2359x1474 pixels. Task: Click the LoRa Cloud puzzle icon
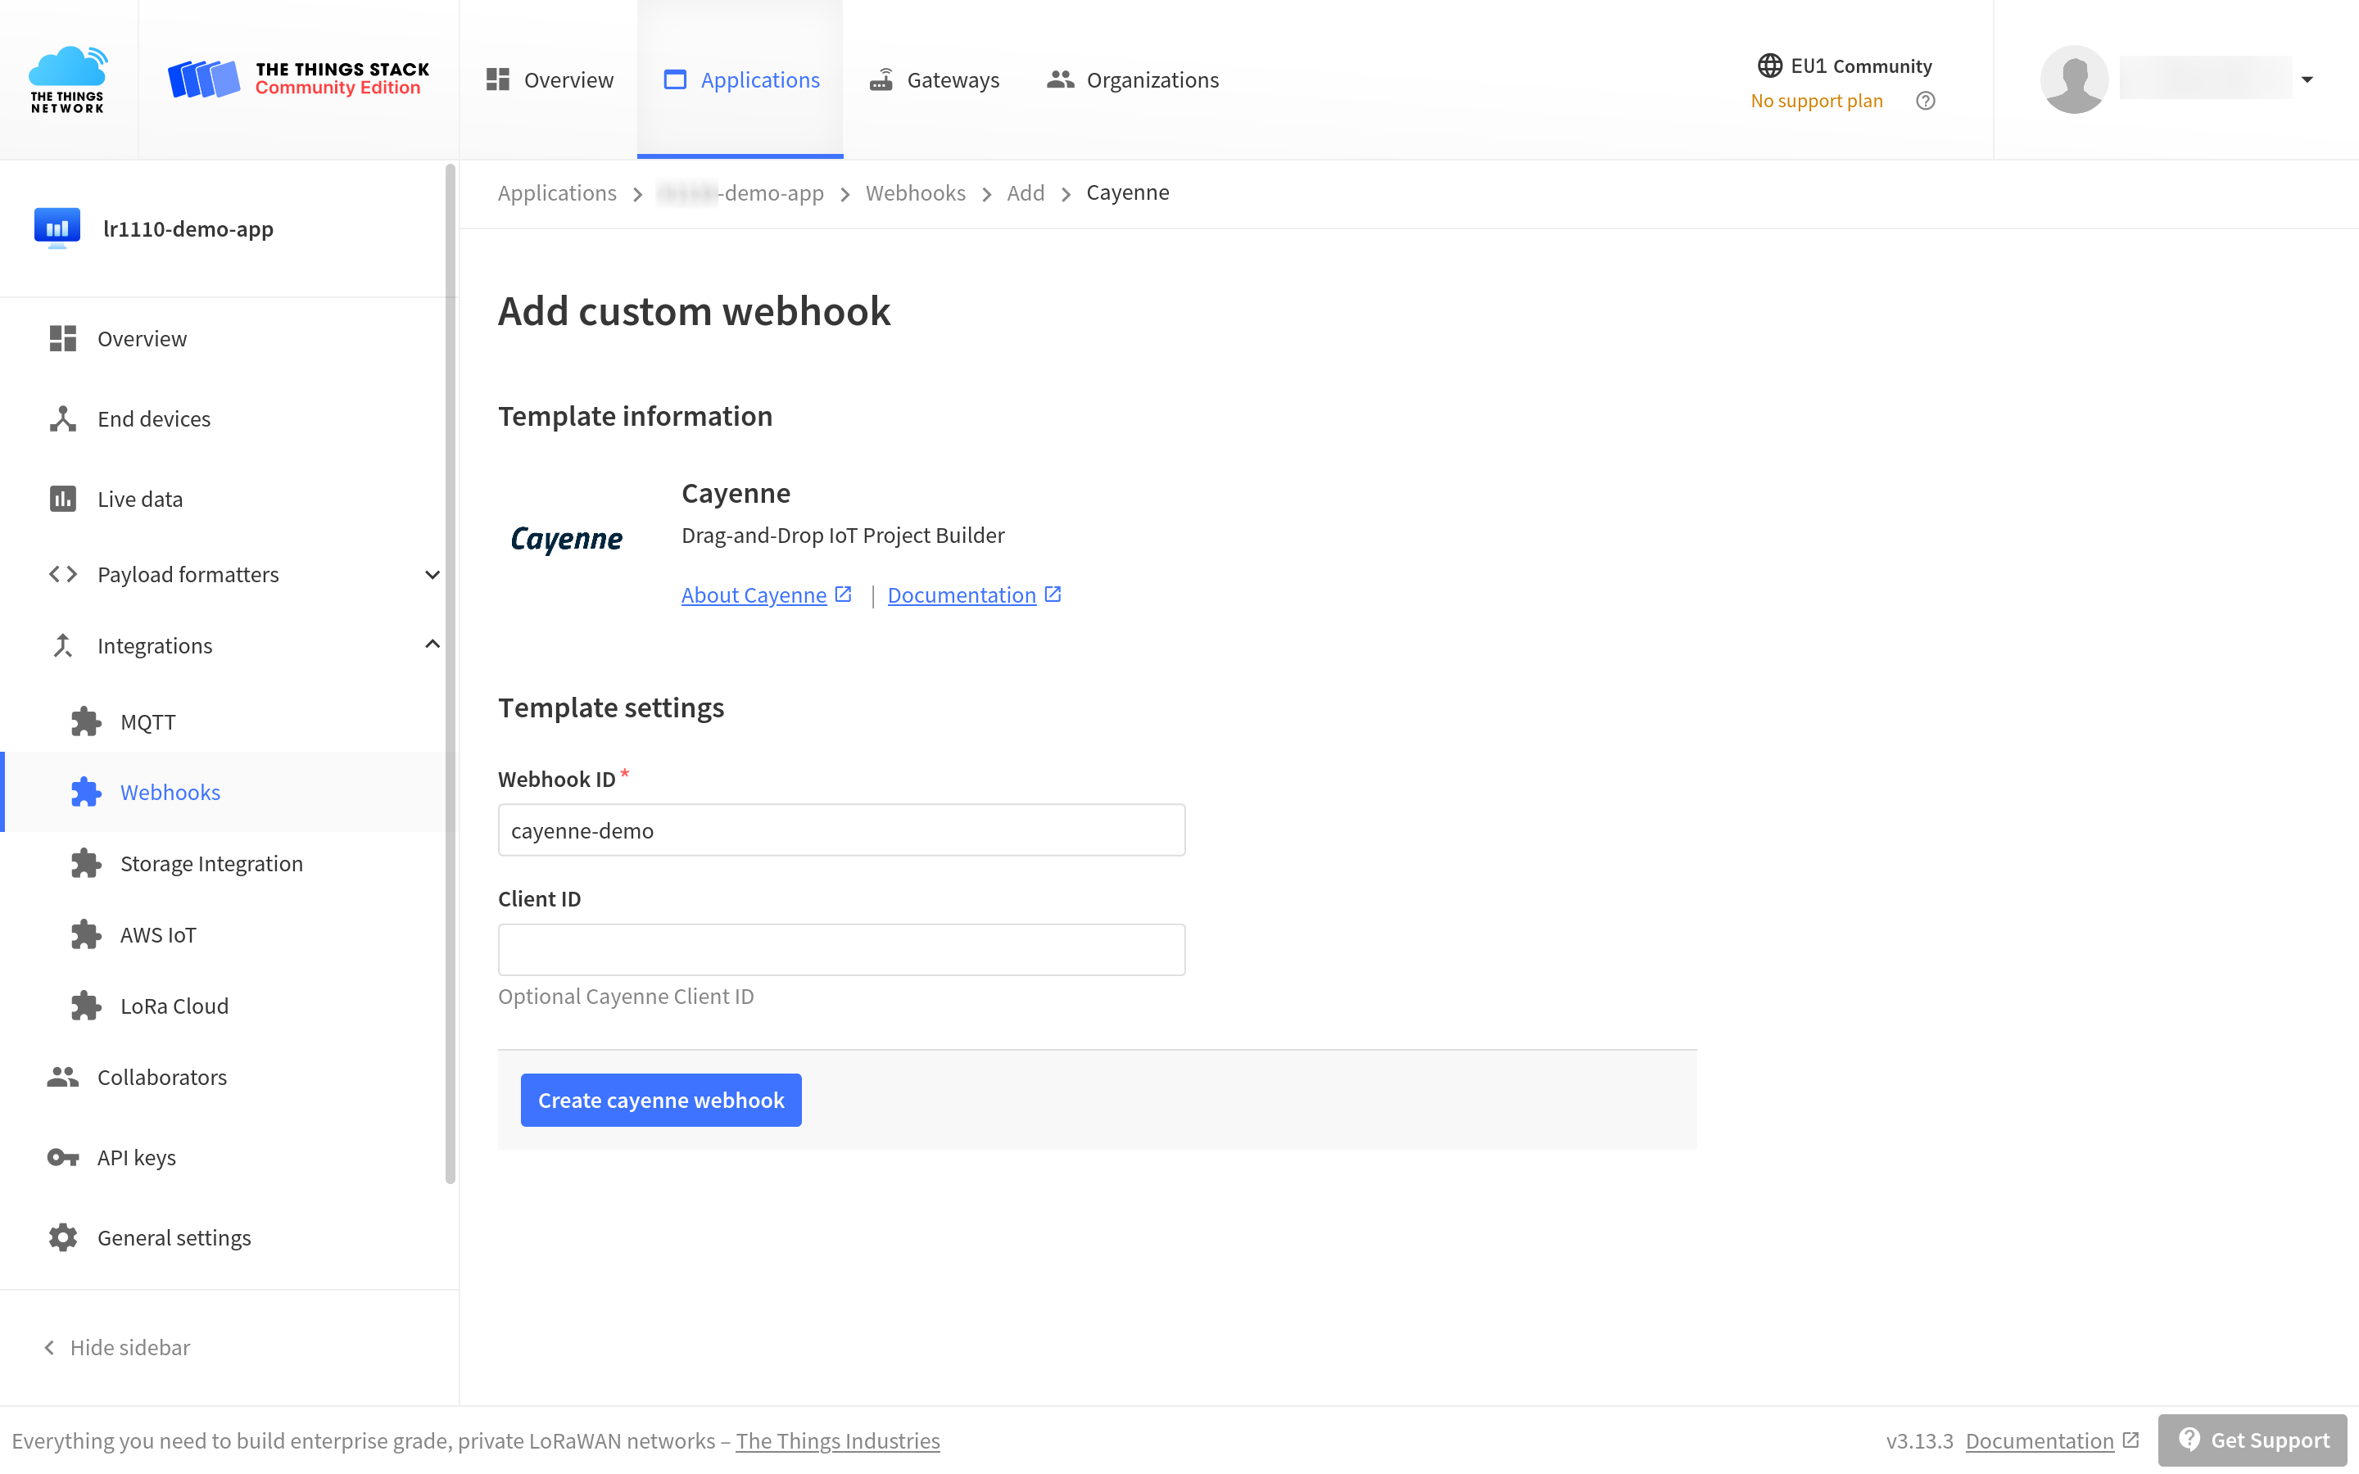[86, 1005]
